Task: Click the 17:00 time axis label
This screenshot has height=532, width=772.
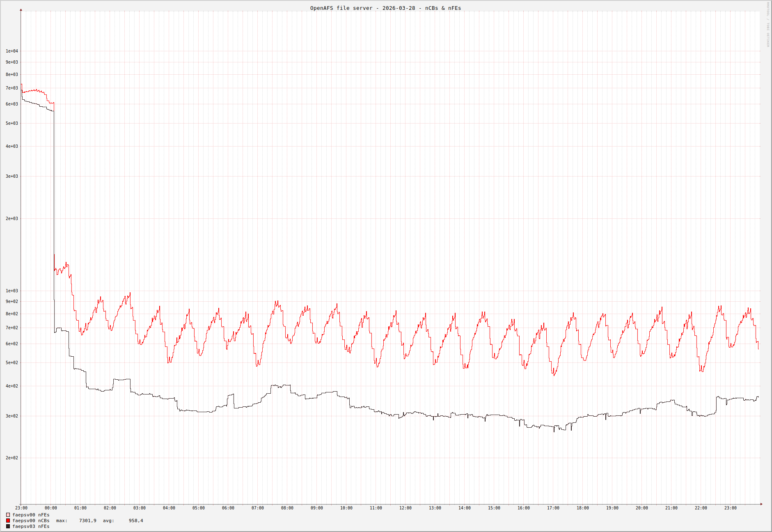Action: (x=553, y=508)
